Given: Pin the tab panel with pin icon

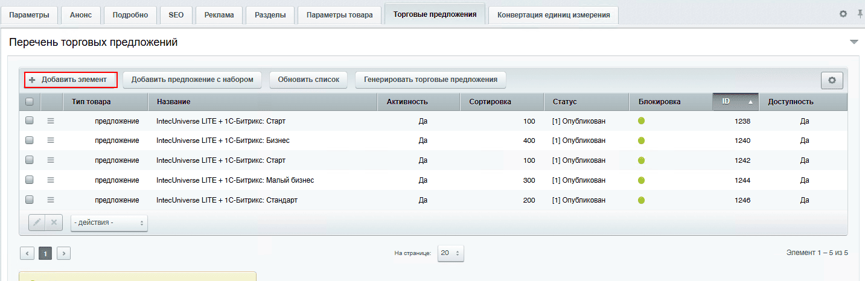Looking at the screenshot, I should (860, 14).
